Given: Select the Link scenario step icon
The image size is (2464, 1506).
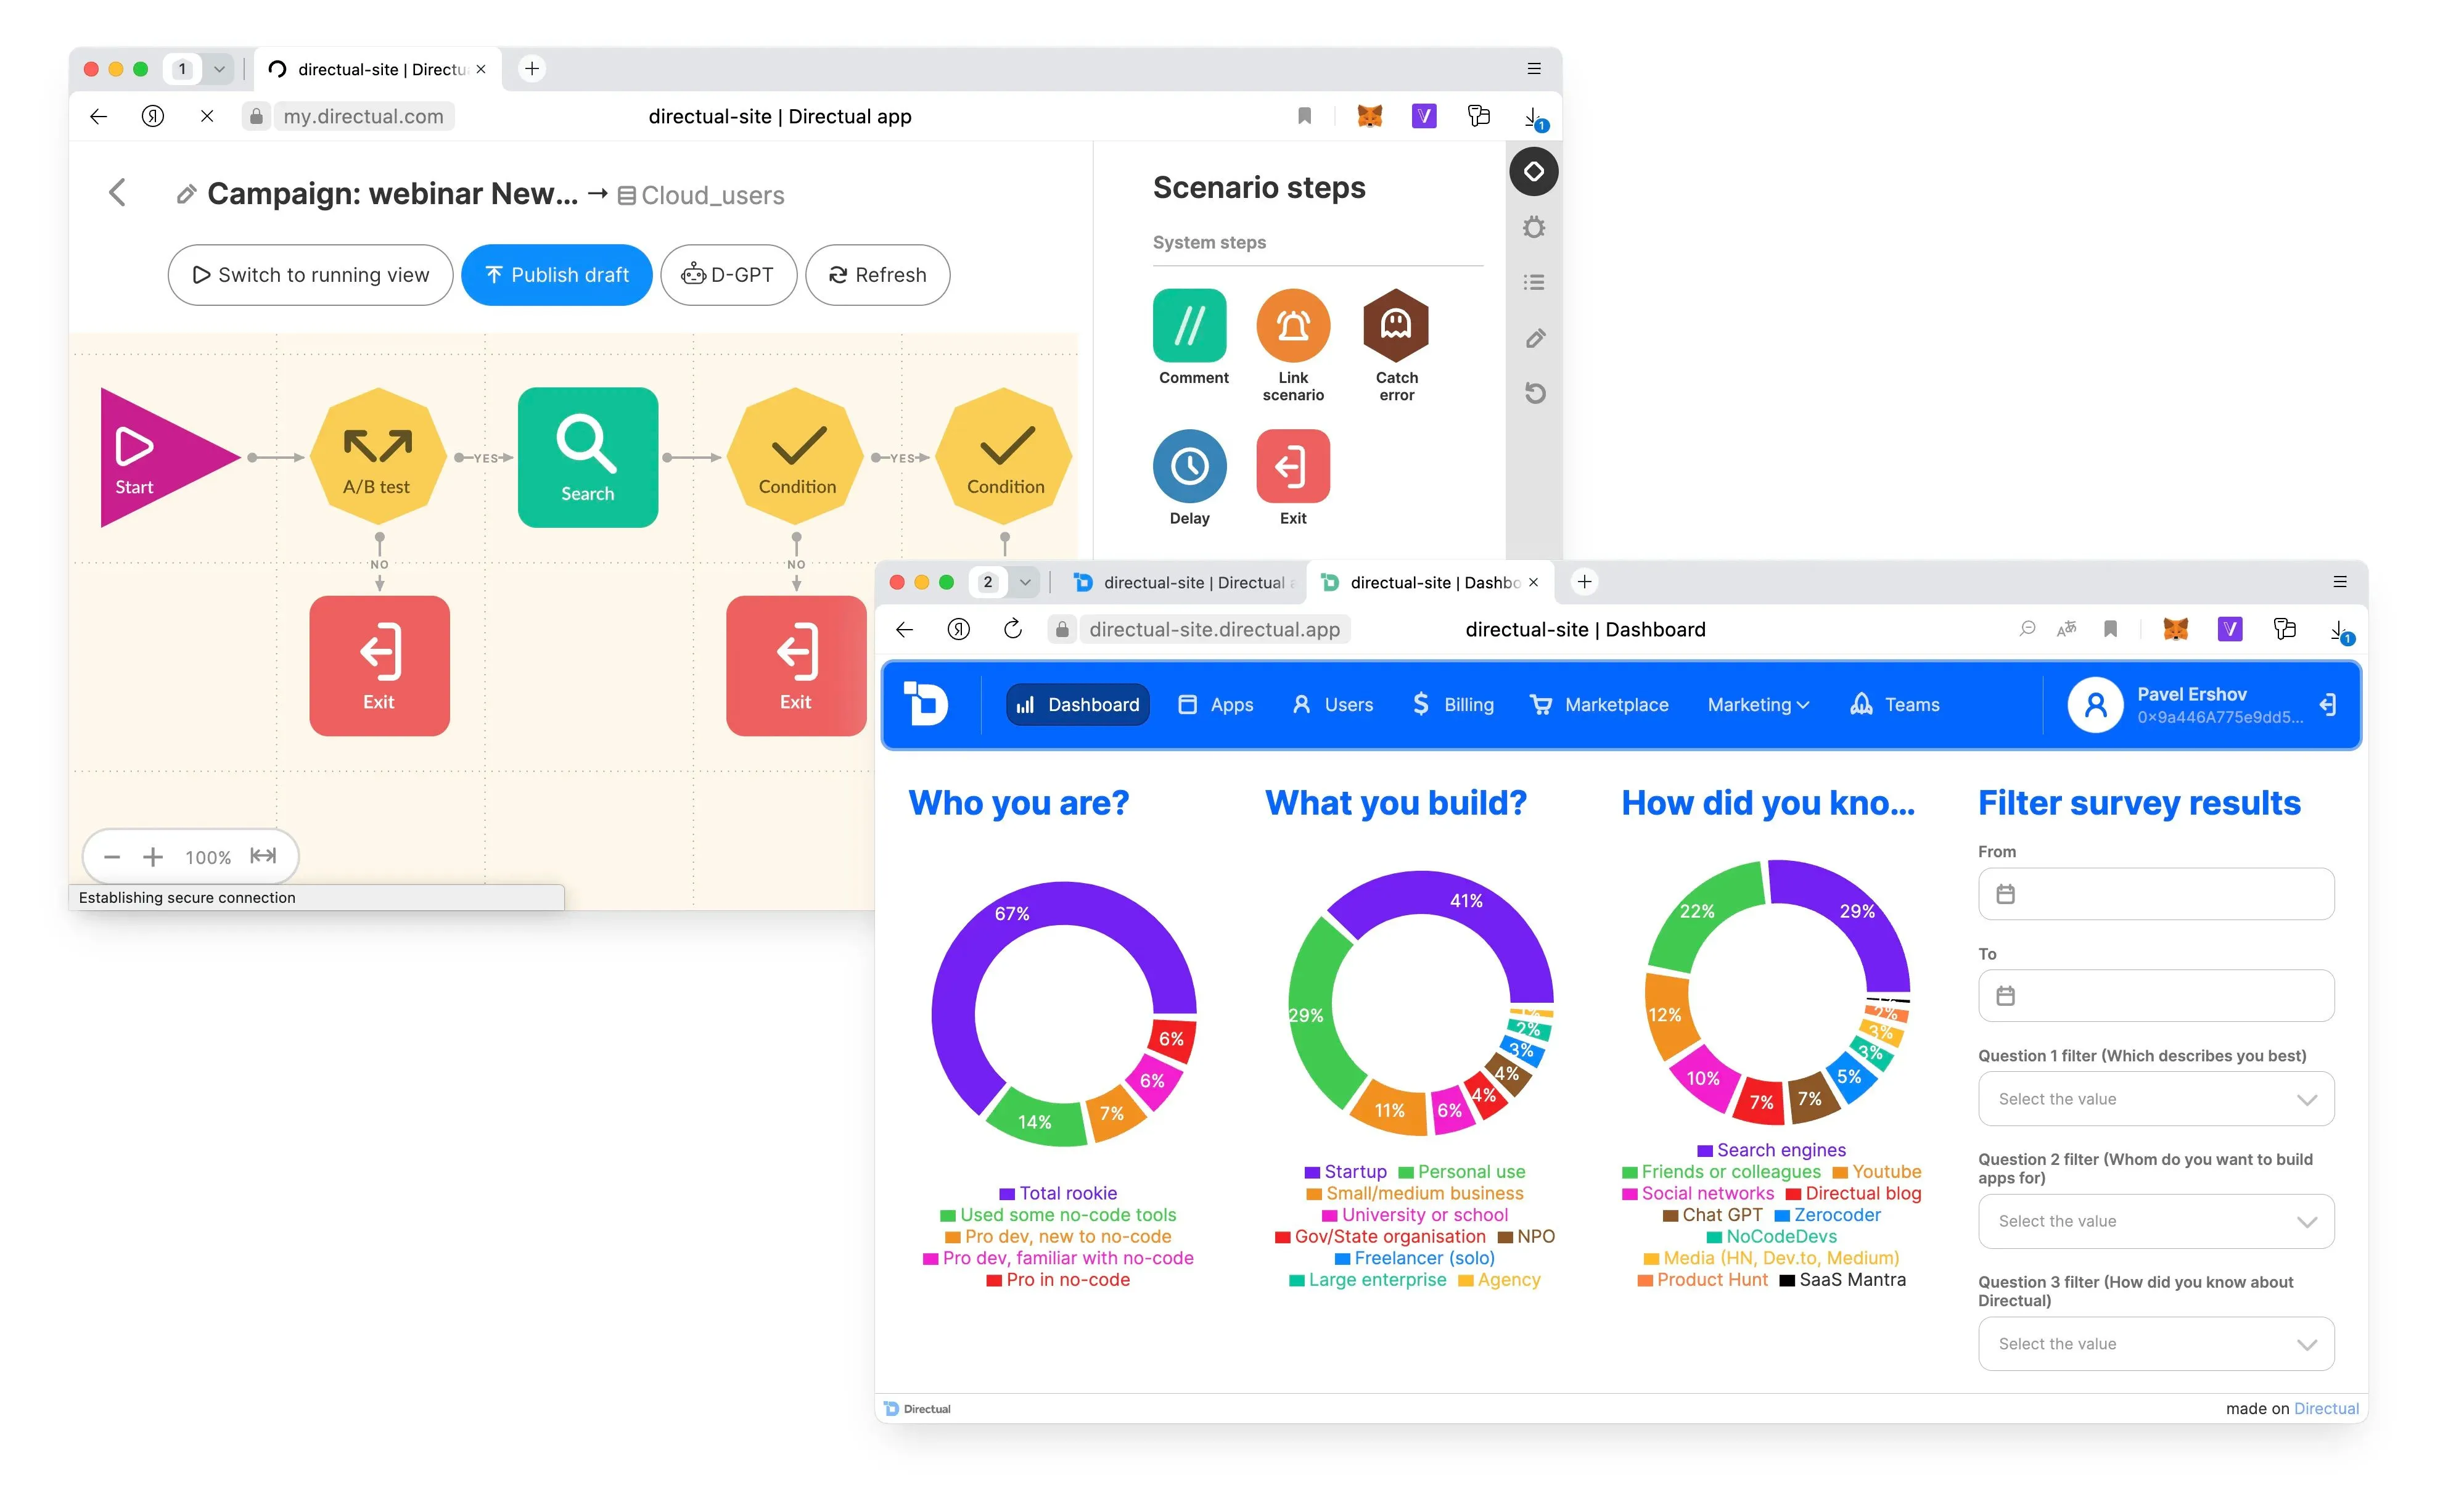Looking at the screenshot, I should pyautogui.click(x=1292, y=325).
